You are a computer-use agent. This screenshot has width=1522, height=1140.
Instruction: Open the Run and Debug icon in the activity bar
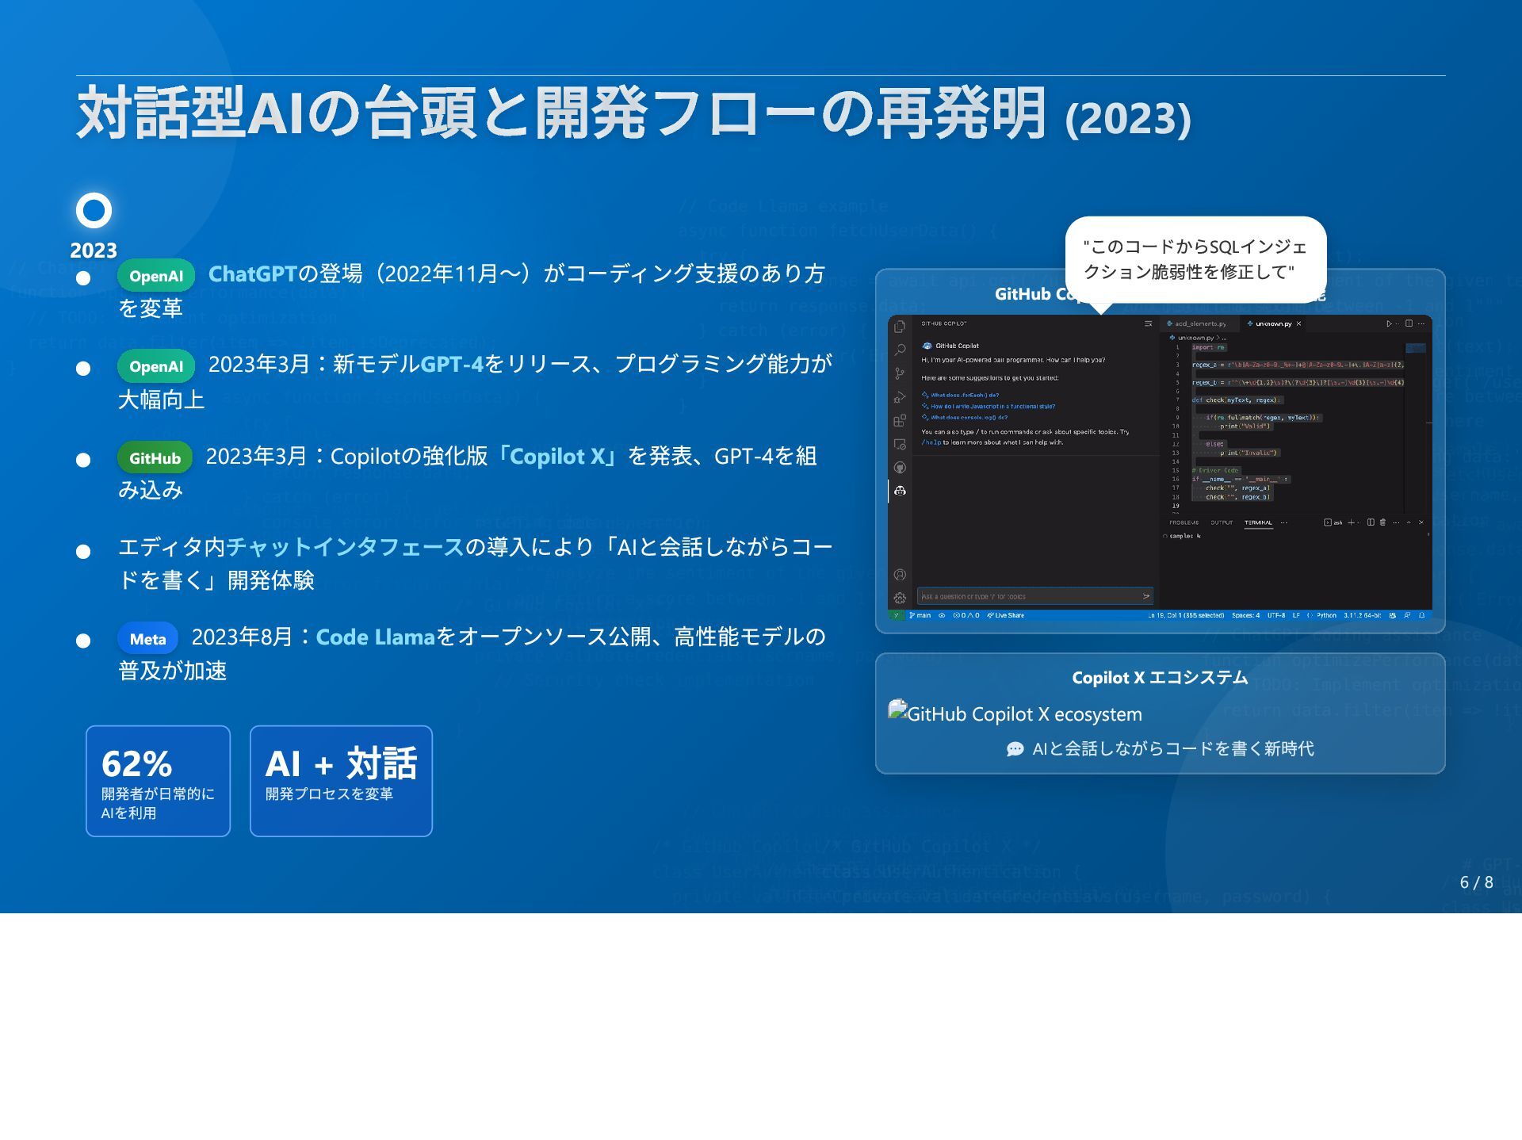(x=900, y=397)
